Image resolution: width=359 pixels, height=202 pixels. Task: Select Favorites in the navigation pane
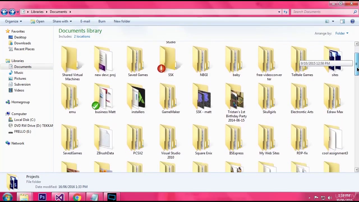(x=18, y=31)
